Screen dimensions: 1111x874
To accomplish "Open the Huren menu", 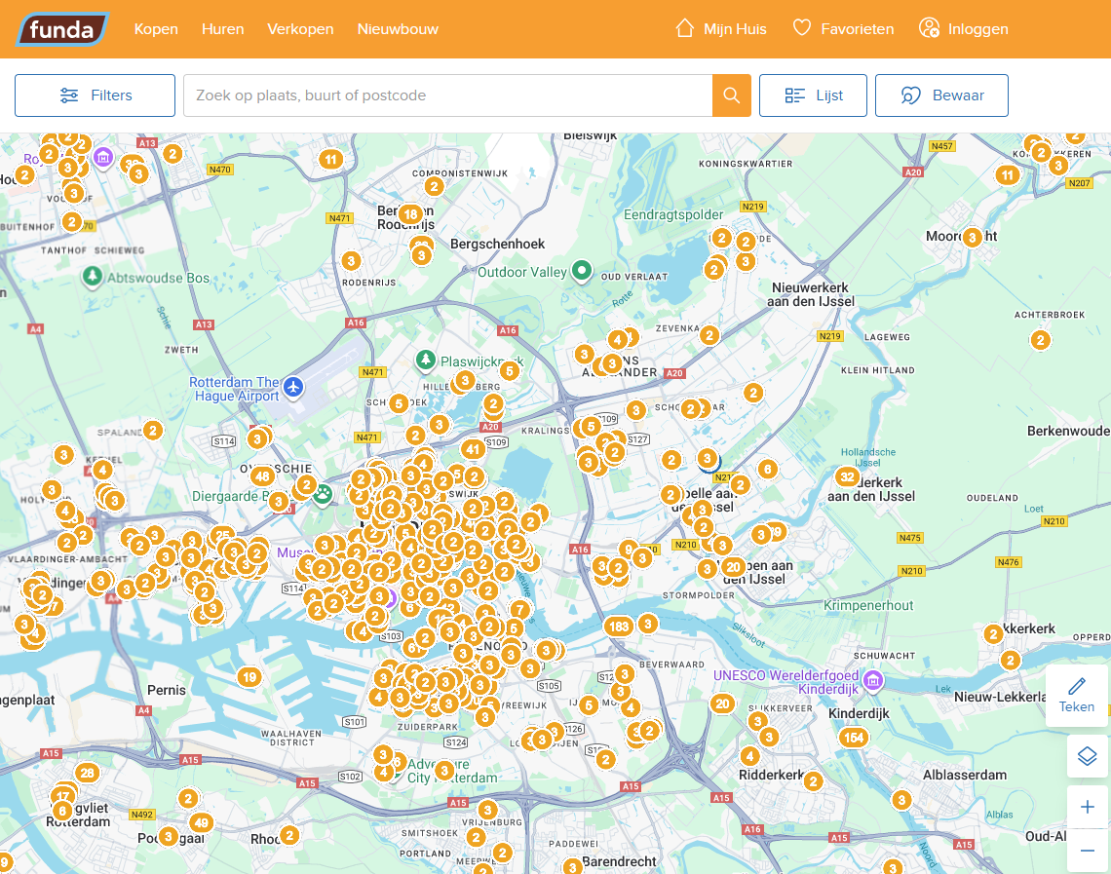I will click(222, 29).
